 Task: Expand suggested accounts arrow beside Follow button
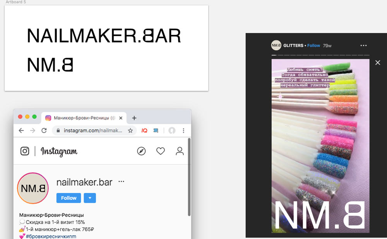pyautogui.click(x=90, y=198)
